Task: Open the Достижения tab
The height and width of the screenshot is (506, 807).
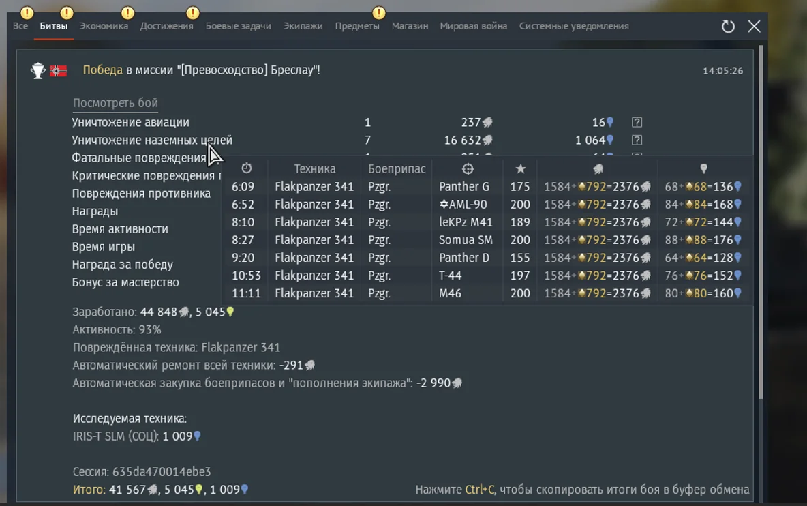Action: [x=167, y=26]
